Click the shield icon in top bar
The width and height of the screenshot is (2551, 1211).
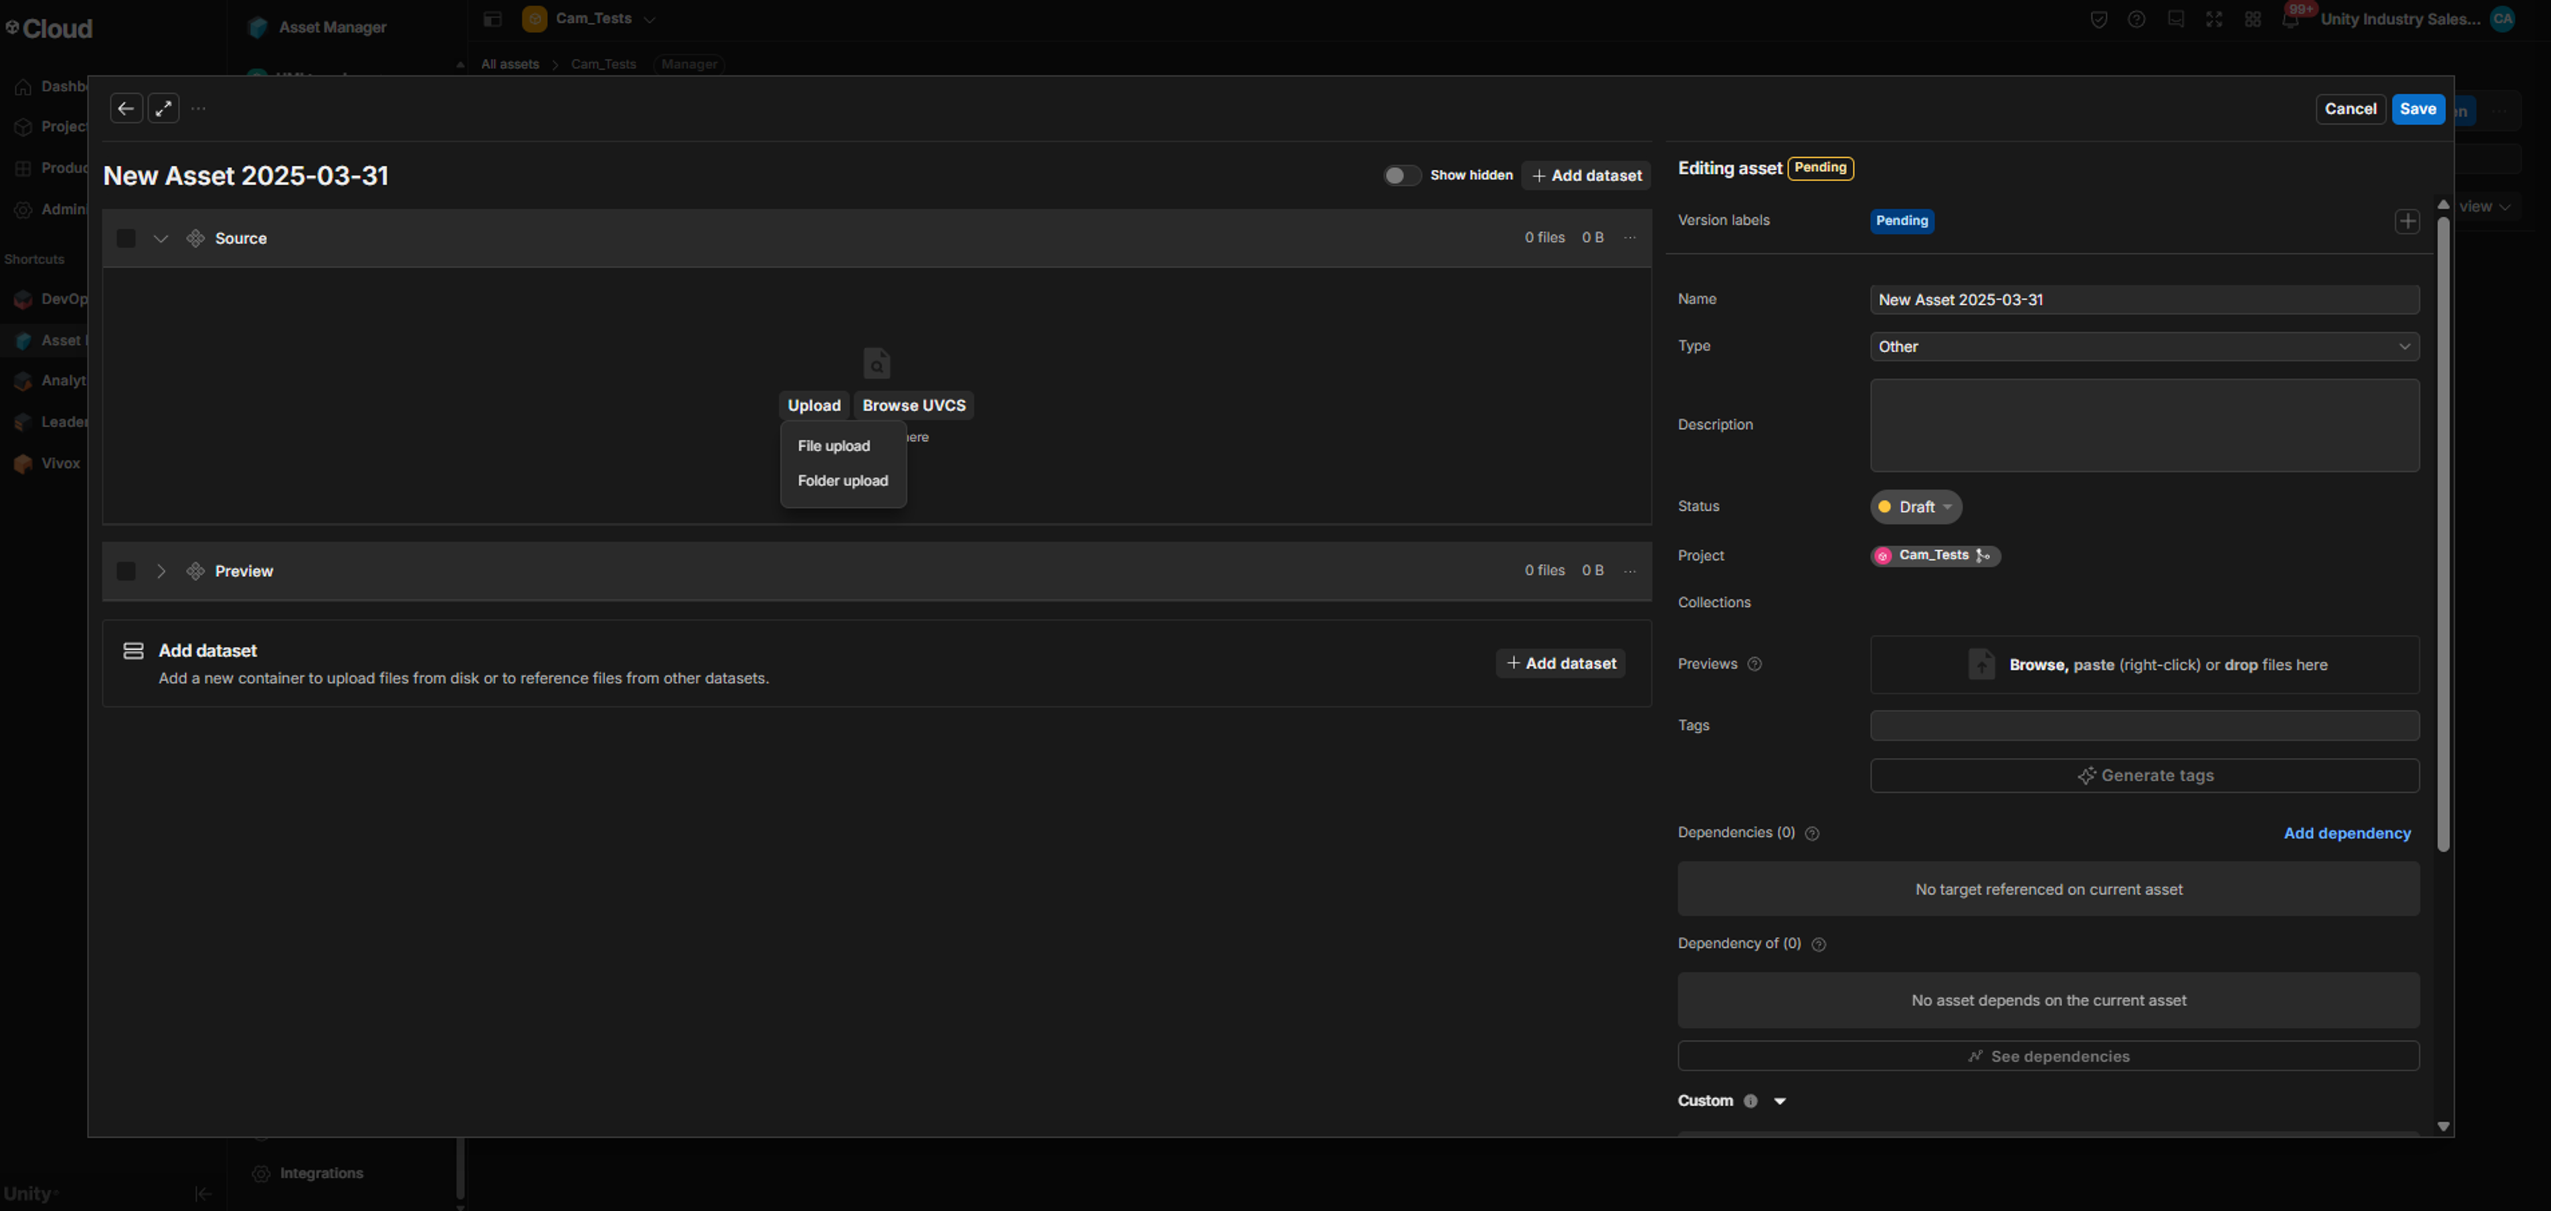2098,20
